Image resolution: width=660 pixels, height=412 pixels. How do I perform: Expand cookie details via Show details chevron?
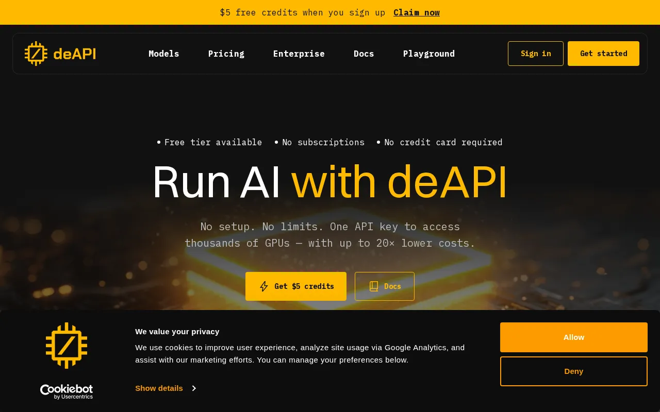point(194,388)
